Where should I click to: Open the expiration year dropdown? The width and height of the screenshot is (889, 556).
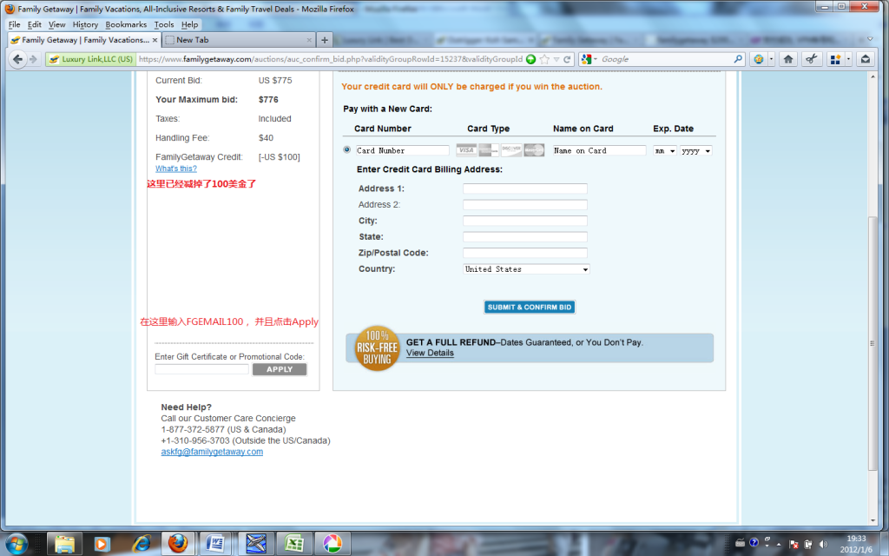point(695,151)
